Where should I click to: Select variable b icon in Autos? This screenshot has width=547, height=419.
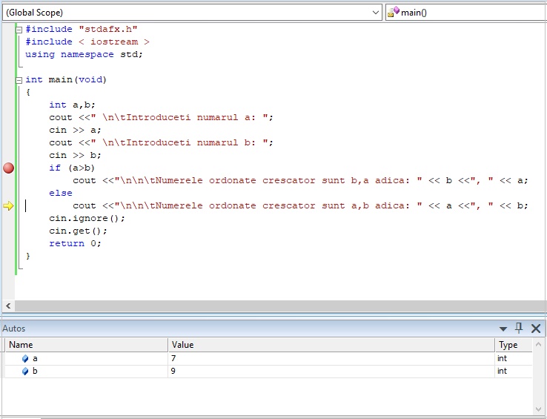pos(25,371)
